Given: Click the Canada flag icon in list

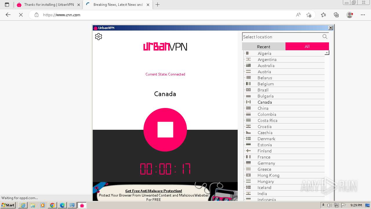Looking at the screenshot, I should coord(248,102).
